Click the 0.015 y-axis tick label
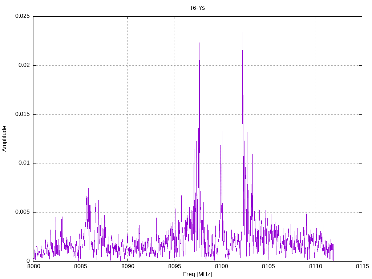 click(22, 114)
